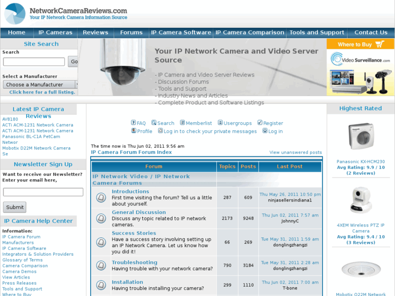Image resolution: width=395 pixels, height=296 pixels.
Task: Open the Home menu item
Action: (17, 33)
